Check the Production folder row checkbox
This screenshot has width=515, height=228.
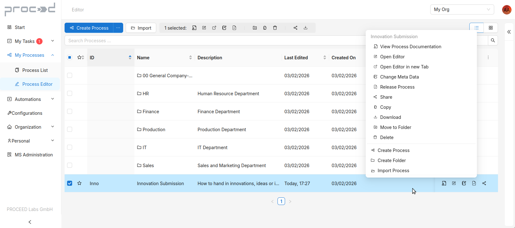point(70,129)
